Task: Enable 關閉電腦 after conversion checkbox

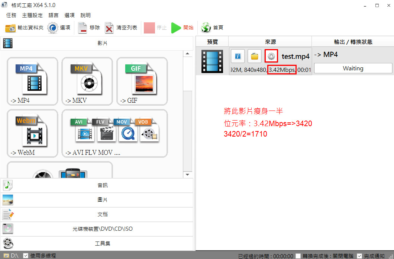Action: pos(298,256)
